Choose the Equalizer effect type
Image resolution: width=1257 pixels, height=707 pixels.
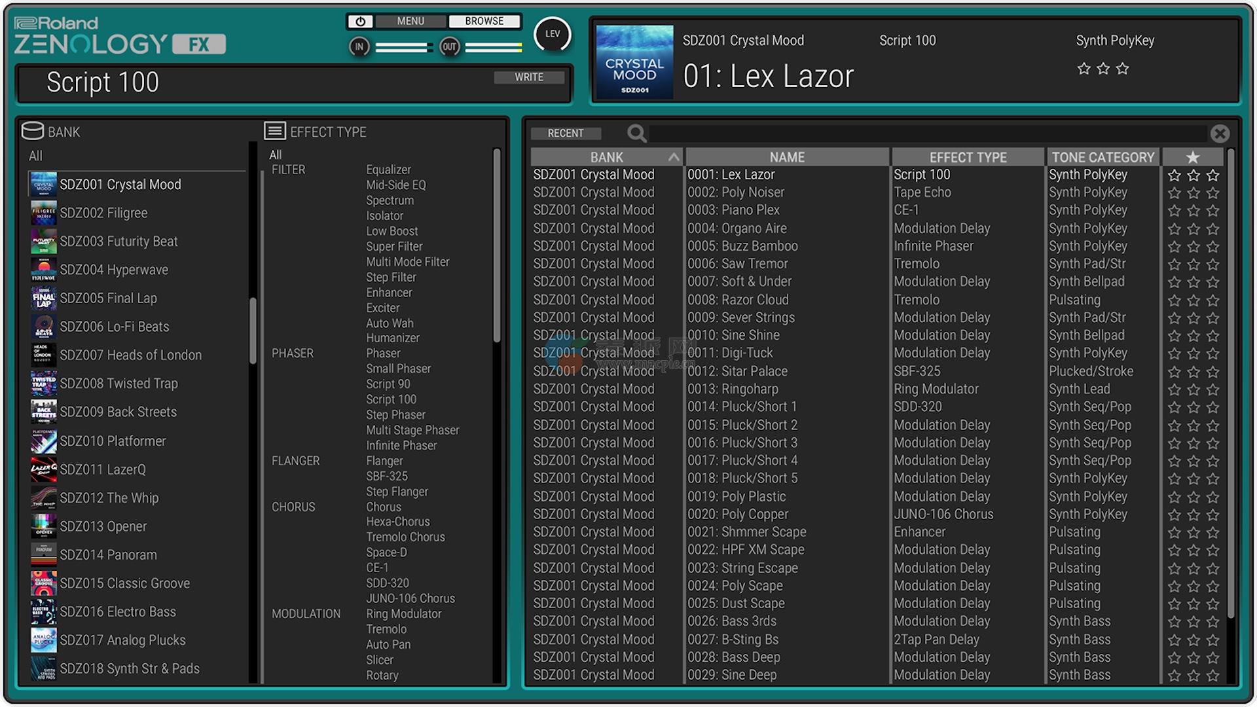coord(388,170)
